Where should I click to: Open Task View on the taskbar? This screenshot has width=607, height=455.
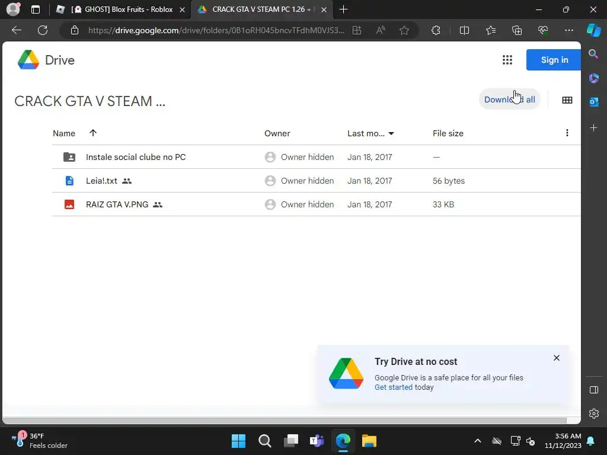pyautogui.click(x=290, y=441)
